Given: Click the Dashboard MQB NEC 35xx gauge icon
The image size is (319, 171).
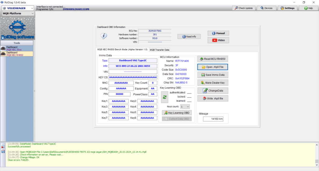Looking at the screenshot, I should point(3,48).
